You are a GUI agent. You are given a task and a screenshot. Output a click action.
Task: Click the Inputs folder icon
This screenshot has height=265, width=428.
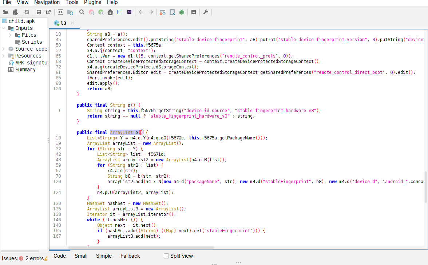[x=11, y=28]
